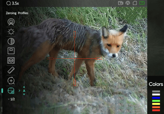
Task: Click the green battery indicator icon
Action: click(142, 3)
